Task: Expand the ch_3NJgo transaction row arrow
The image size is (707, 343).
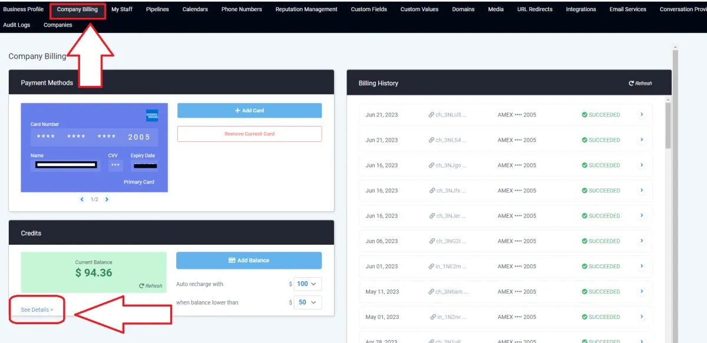Action: tap(642, 165)
